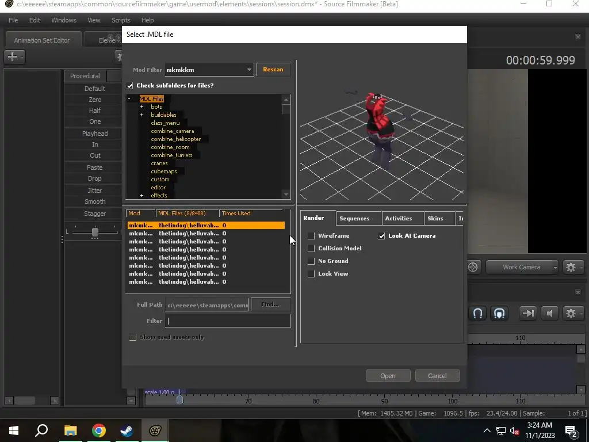The image size is (589, 442).
Task: Click the Cancel button
Action: [x=437, y=376]
